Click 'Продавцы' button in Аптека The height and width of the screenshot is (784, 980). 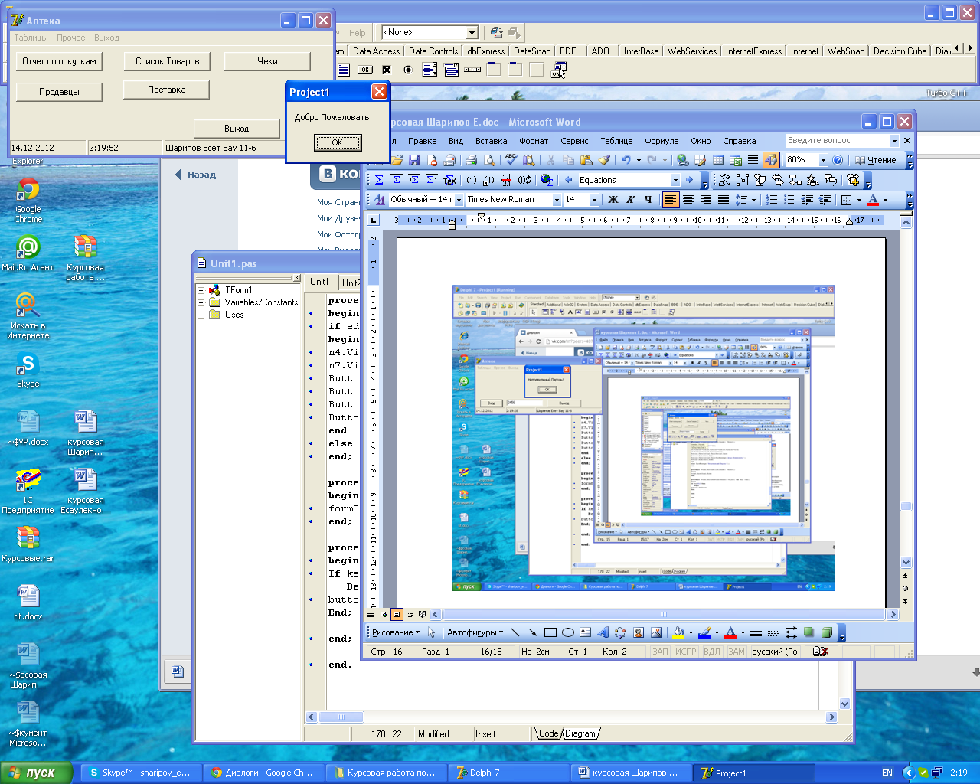(x=59, y=92)
